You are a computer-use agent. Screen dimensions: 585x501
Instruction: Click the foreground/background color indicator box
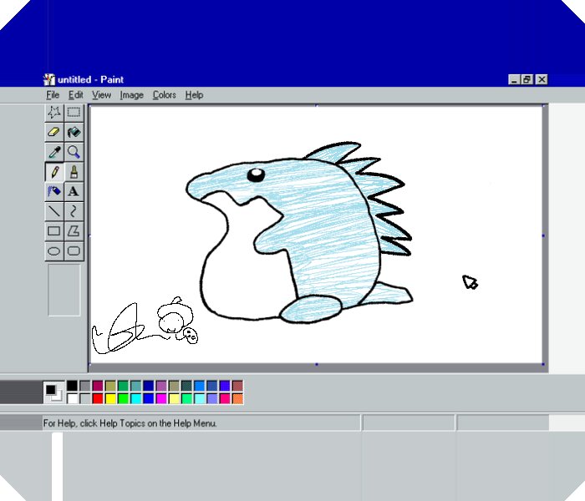point(53,392)
